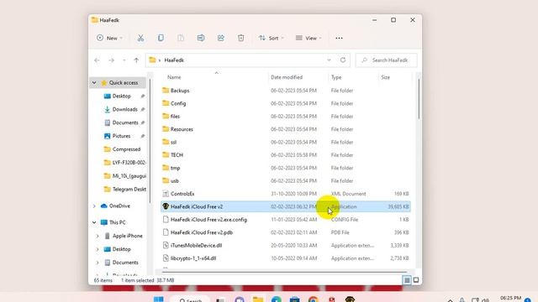Expand the Apple iPhone node

point(98,236)
